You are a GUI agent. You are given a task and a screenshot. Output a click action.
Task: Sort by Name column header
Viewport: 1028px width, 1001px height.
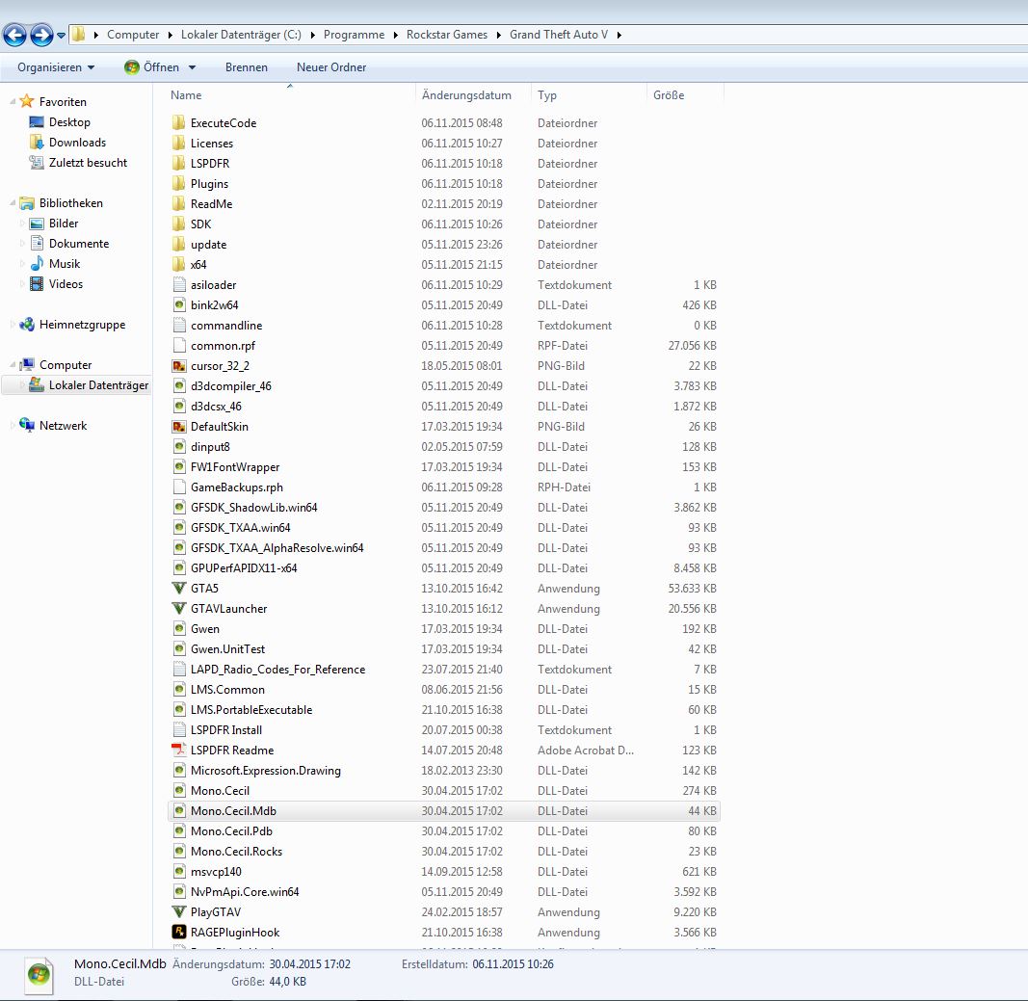point(186,95)
